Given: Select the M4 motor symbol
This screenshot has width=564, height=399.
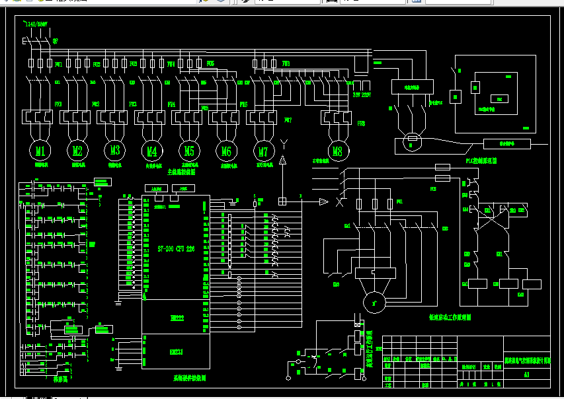Looking at the screenshot, I should pyautogui.click(x=152, y=151).
